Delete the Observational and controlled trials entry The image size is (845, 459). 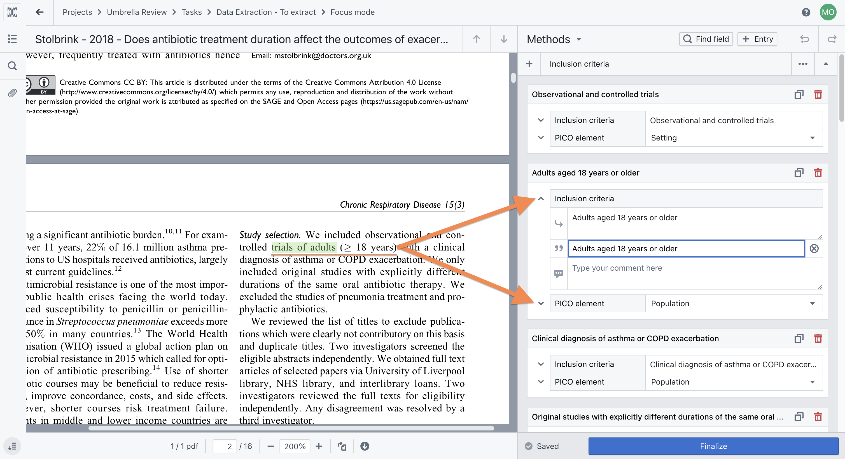click(818, 94)
